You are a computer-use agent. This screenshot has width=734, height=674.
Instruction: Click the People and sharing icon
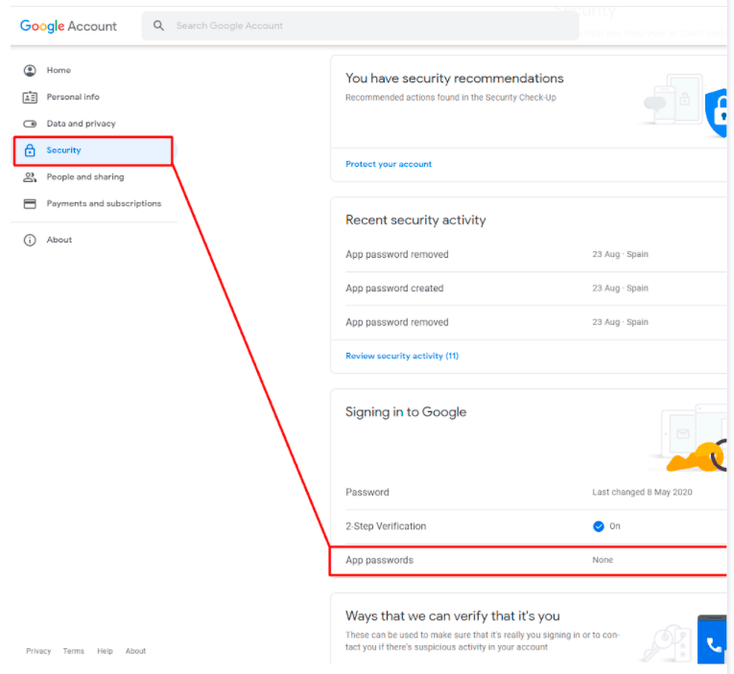coord(30,177)
